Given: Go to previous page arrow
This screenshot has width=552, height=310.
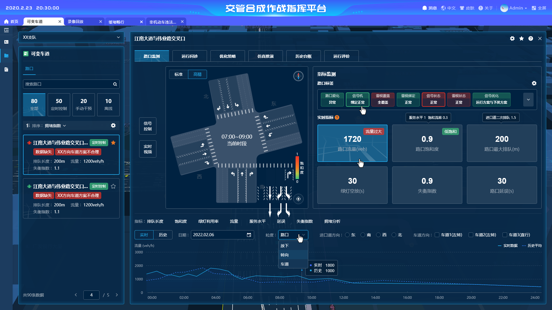Looking at the screenshot, I should [76, 295].
